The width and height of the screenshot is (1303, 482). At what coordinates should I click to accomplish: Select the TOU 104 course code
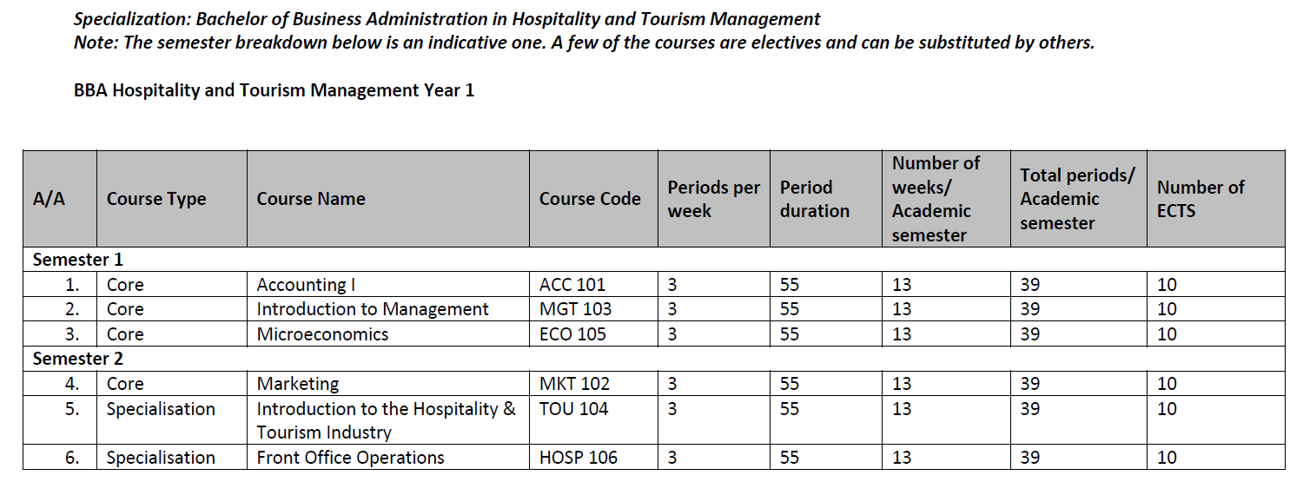[574, 409]
